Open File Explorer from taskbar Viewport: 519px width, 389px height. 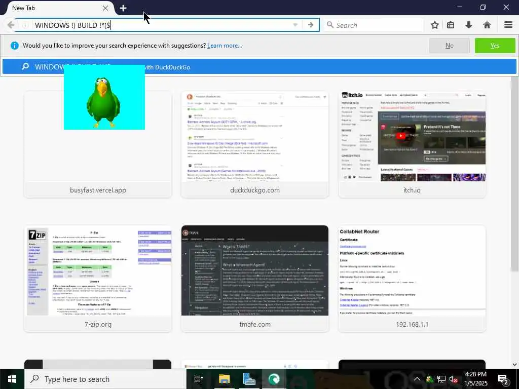pyautogui.click(x=224, y=379)
